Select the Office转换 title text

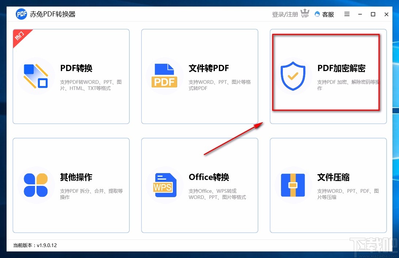(x=209, y=177)
